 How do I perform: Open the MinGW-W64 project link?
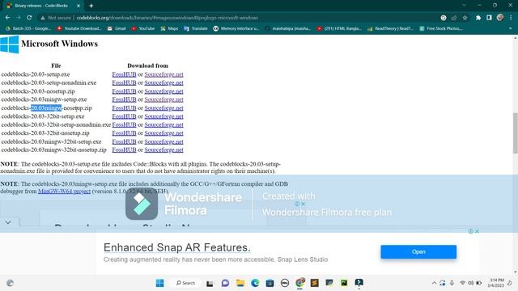(65, 192)
